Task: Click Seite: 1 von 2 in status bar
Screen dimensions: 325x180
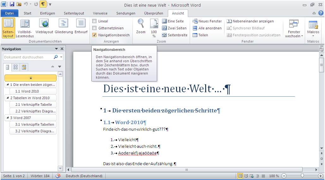Action: 14,176
